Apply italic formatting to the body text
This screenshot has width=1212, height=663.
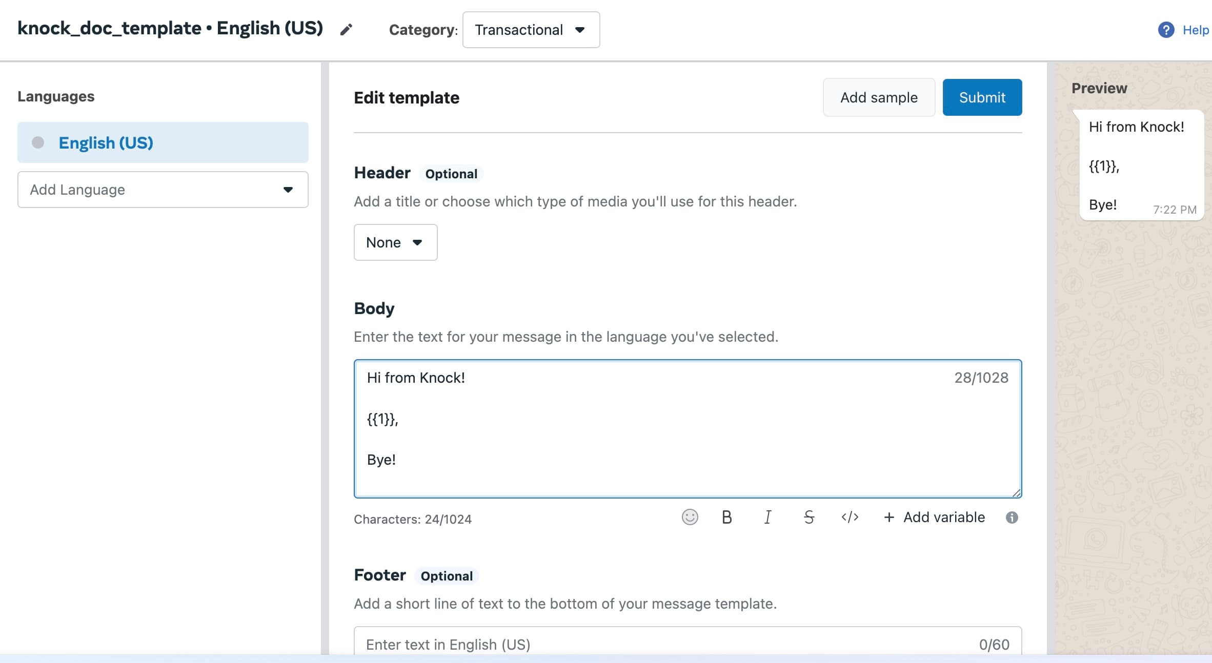[x=767, y=517]
